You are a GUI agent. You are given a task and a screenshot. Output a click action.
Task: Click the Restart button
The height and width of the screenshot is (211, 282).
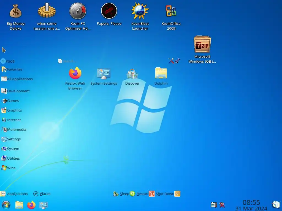(x=139, y=194)
